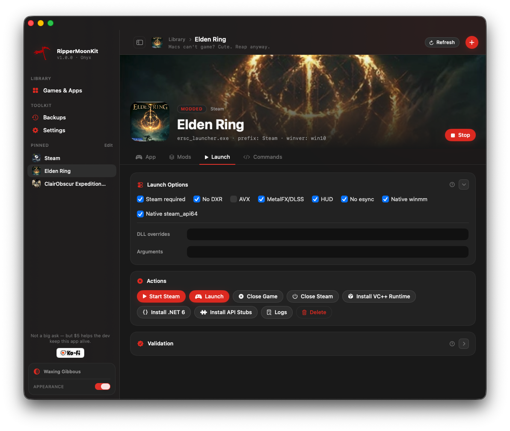
Task: Click Install .NET 6 button
Action: pyautogui.click(x=164, y=312)
